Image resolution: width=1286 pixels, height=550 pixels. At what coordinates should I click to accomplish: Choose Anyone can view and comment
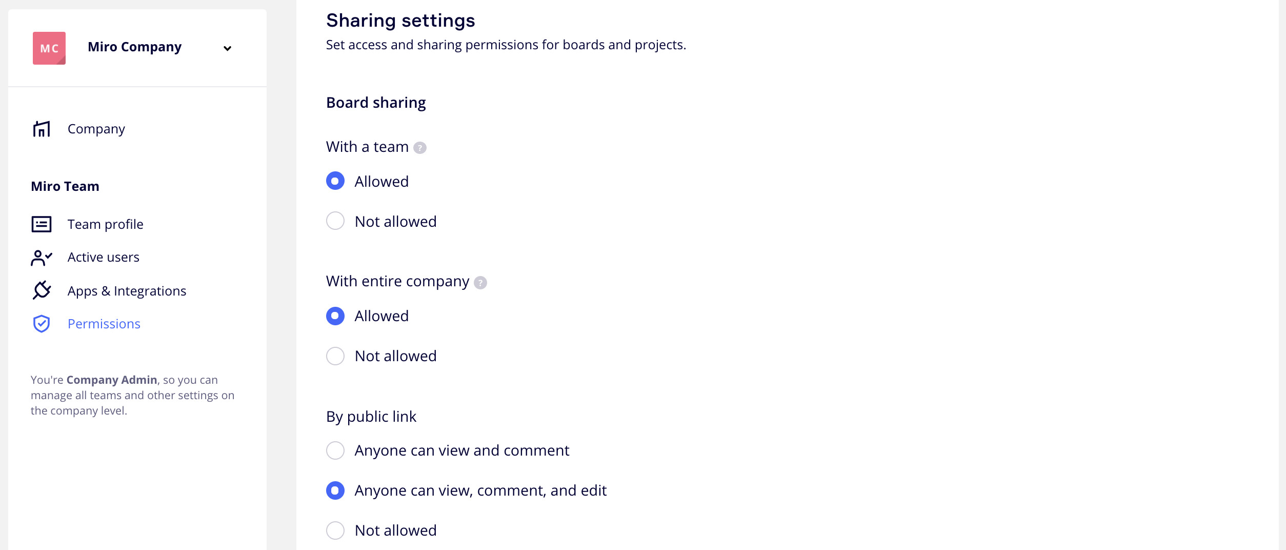tap(335, 450)
